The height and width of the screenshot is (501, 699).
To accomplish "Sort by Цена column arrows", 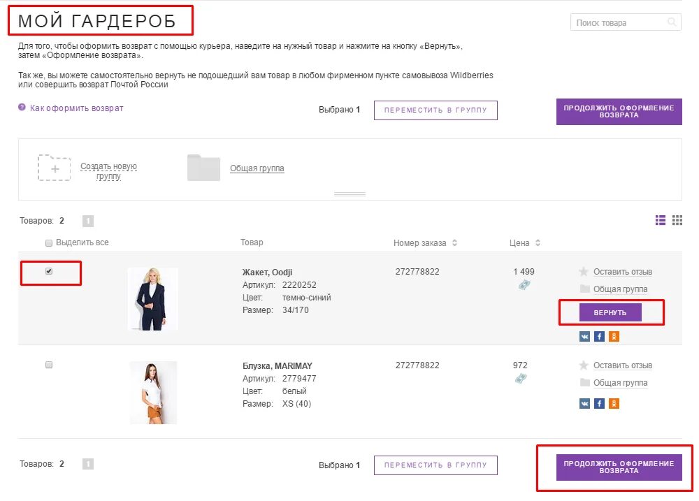I will click(x=538, y=243).
